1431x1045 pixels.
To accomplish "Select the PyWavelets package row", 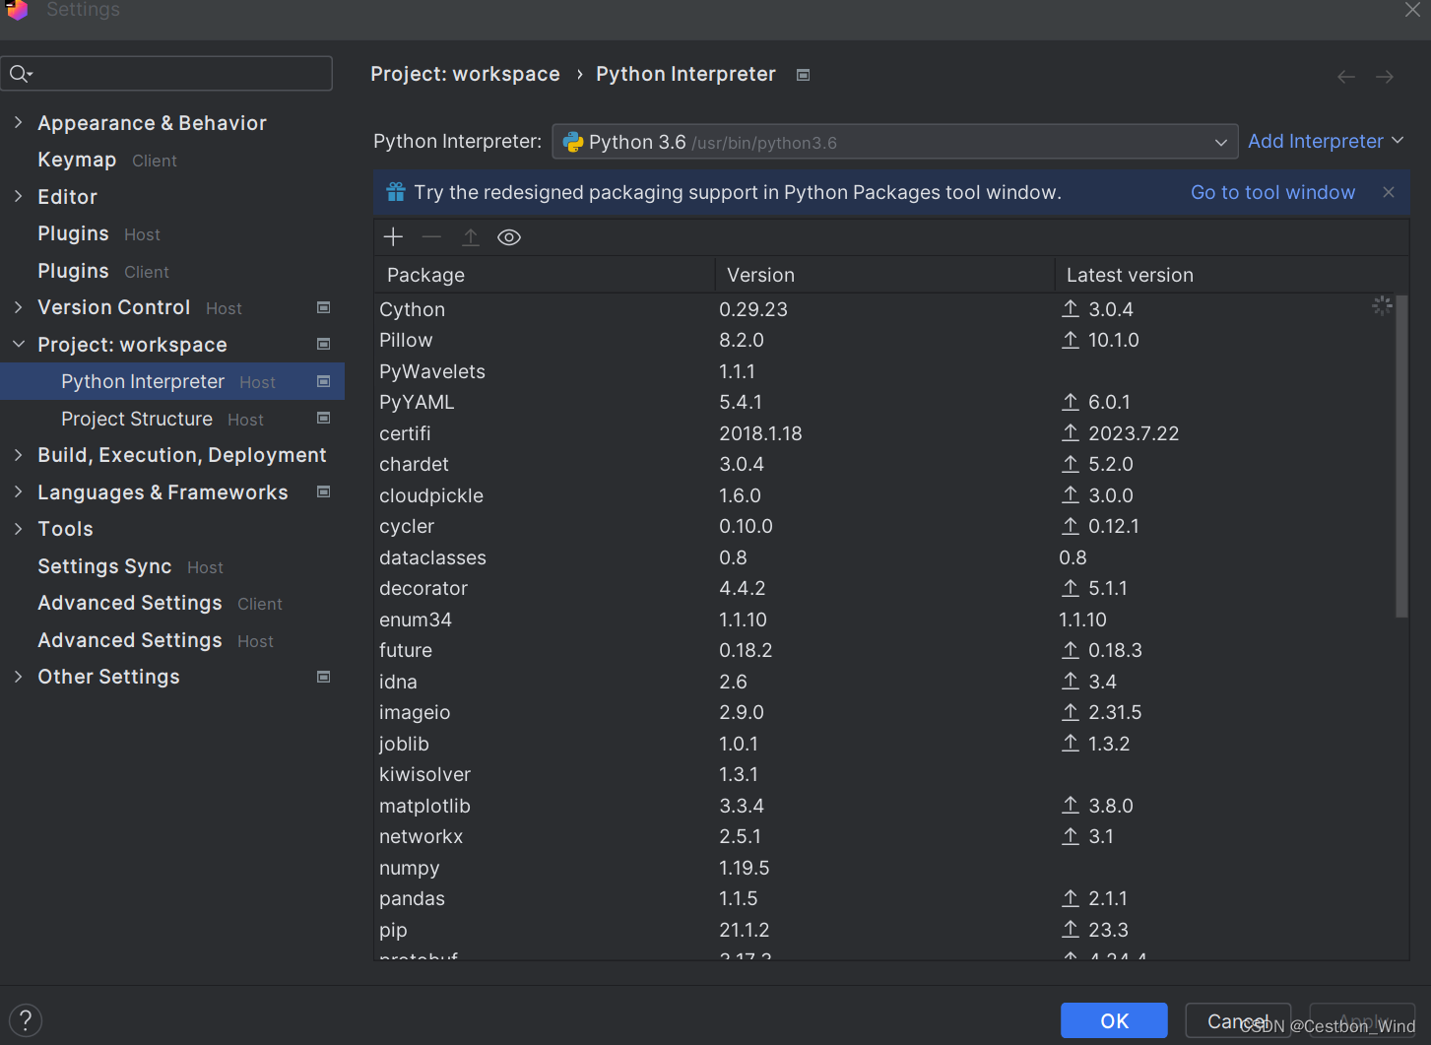I will (x=884, y=371).
